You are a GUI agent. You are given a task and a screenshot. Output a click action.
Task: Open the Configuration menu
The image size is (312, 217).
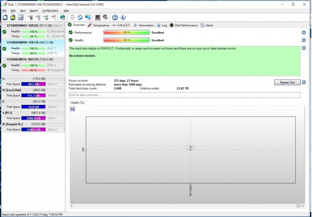pyautogui.click(x=50, y=10)
